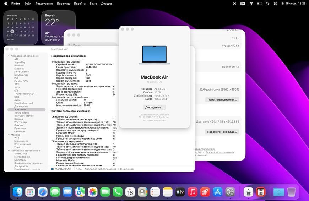Switch the УК keyboard input source
This screenshot has width=309, height=201.
click(243, 4)
